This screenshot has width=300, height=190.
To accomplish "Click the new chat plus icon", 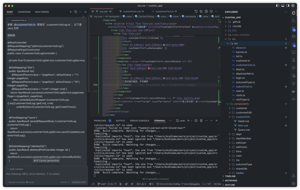I will (71, 12).
